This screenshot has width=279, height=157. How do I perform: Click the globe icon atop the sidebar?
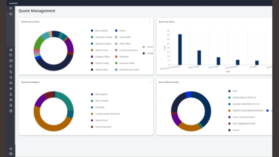pos(11,8)
